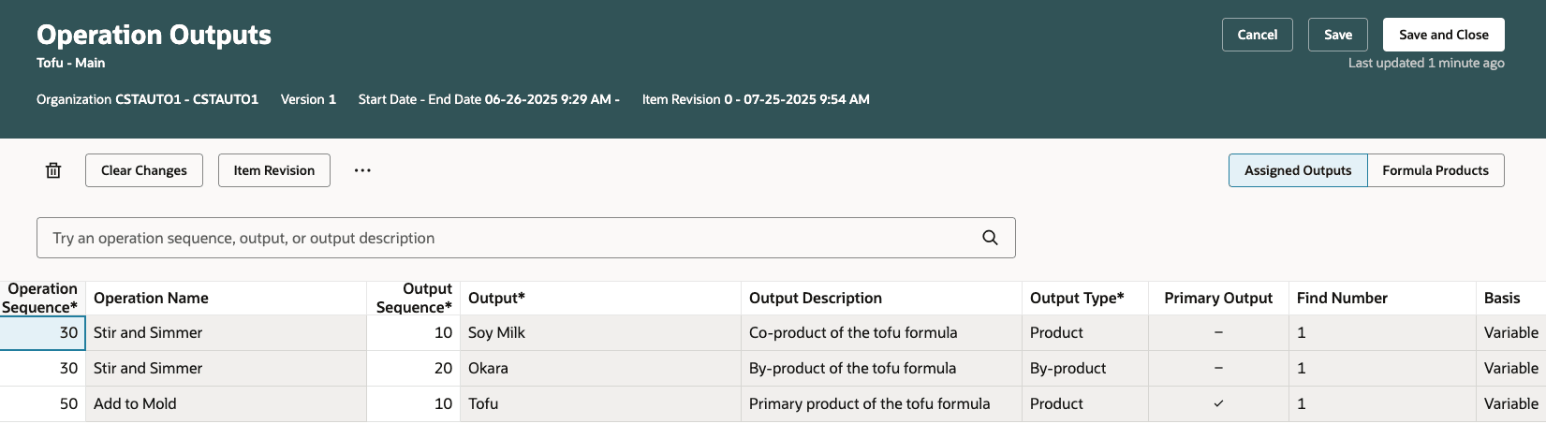
Task: Open the Item Revision button
Action: pyautogui.click(x=273, y=170)
